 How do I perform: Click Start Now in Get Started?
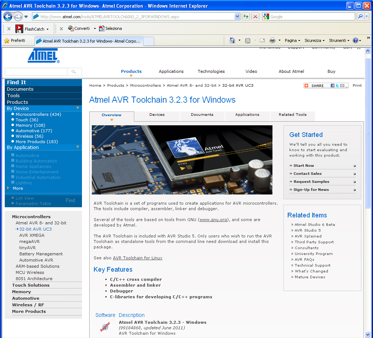(304, 166)
